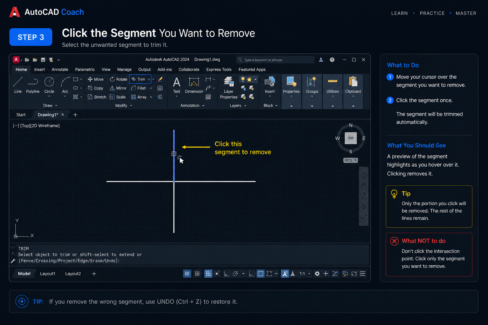Switch to the Insert ribbon tab
Image resolution: width=488 pixels, height=325 pixels.
[39, 70]
